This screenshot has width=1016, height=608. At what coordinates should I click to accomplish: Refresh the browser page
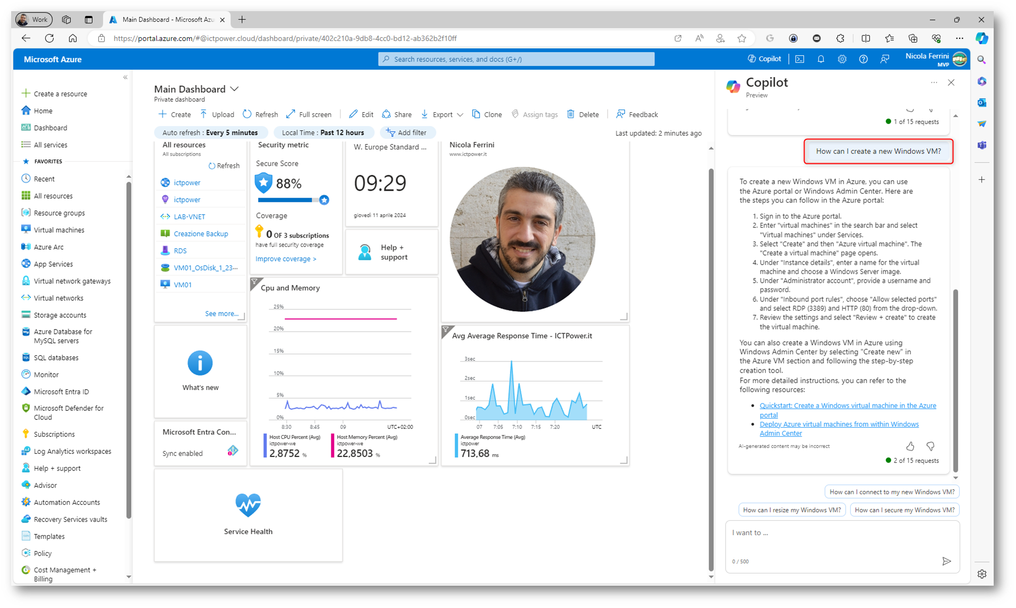(x=49, y=38)
